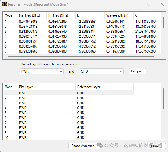Select mode 8 row in plot layer table
168x152 pixels.
pyautogui.click(x=69, y=127)
